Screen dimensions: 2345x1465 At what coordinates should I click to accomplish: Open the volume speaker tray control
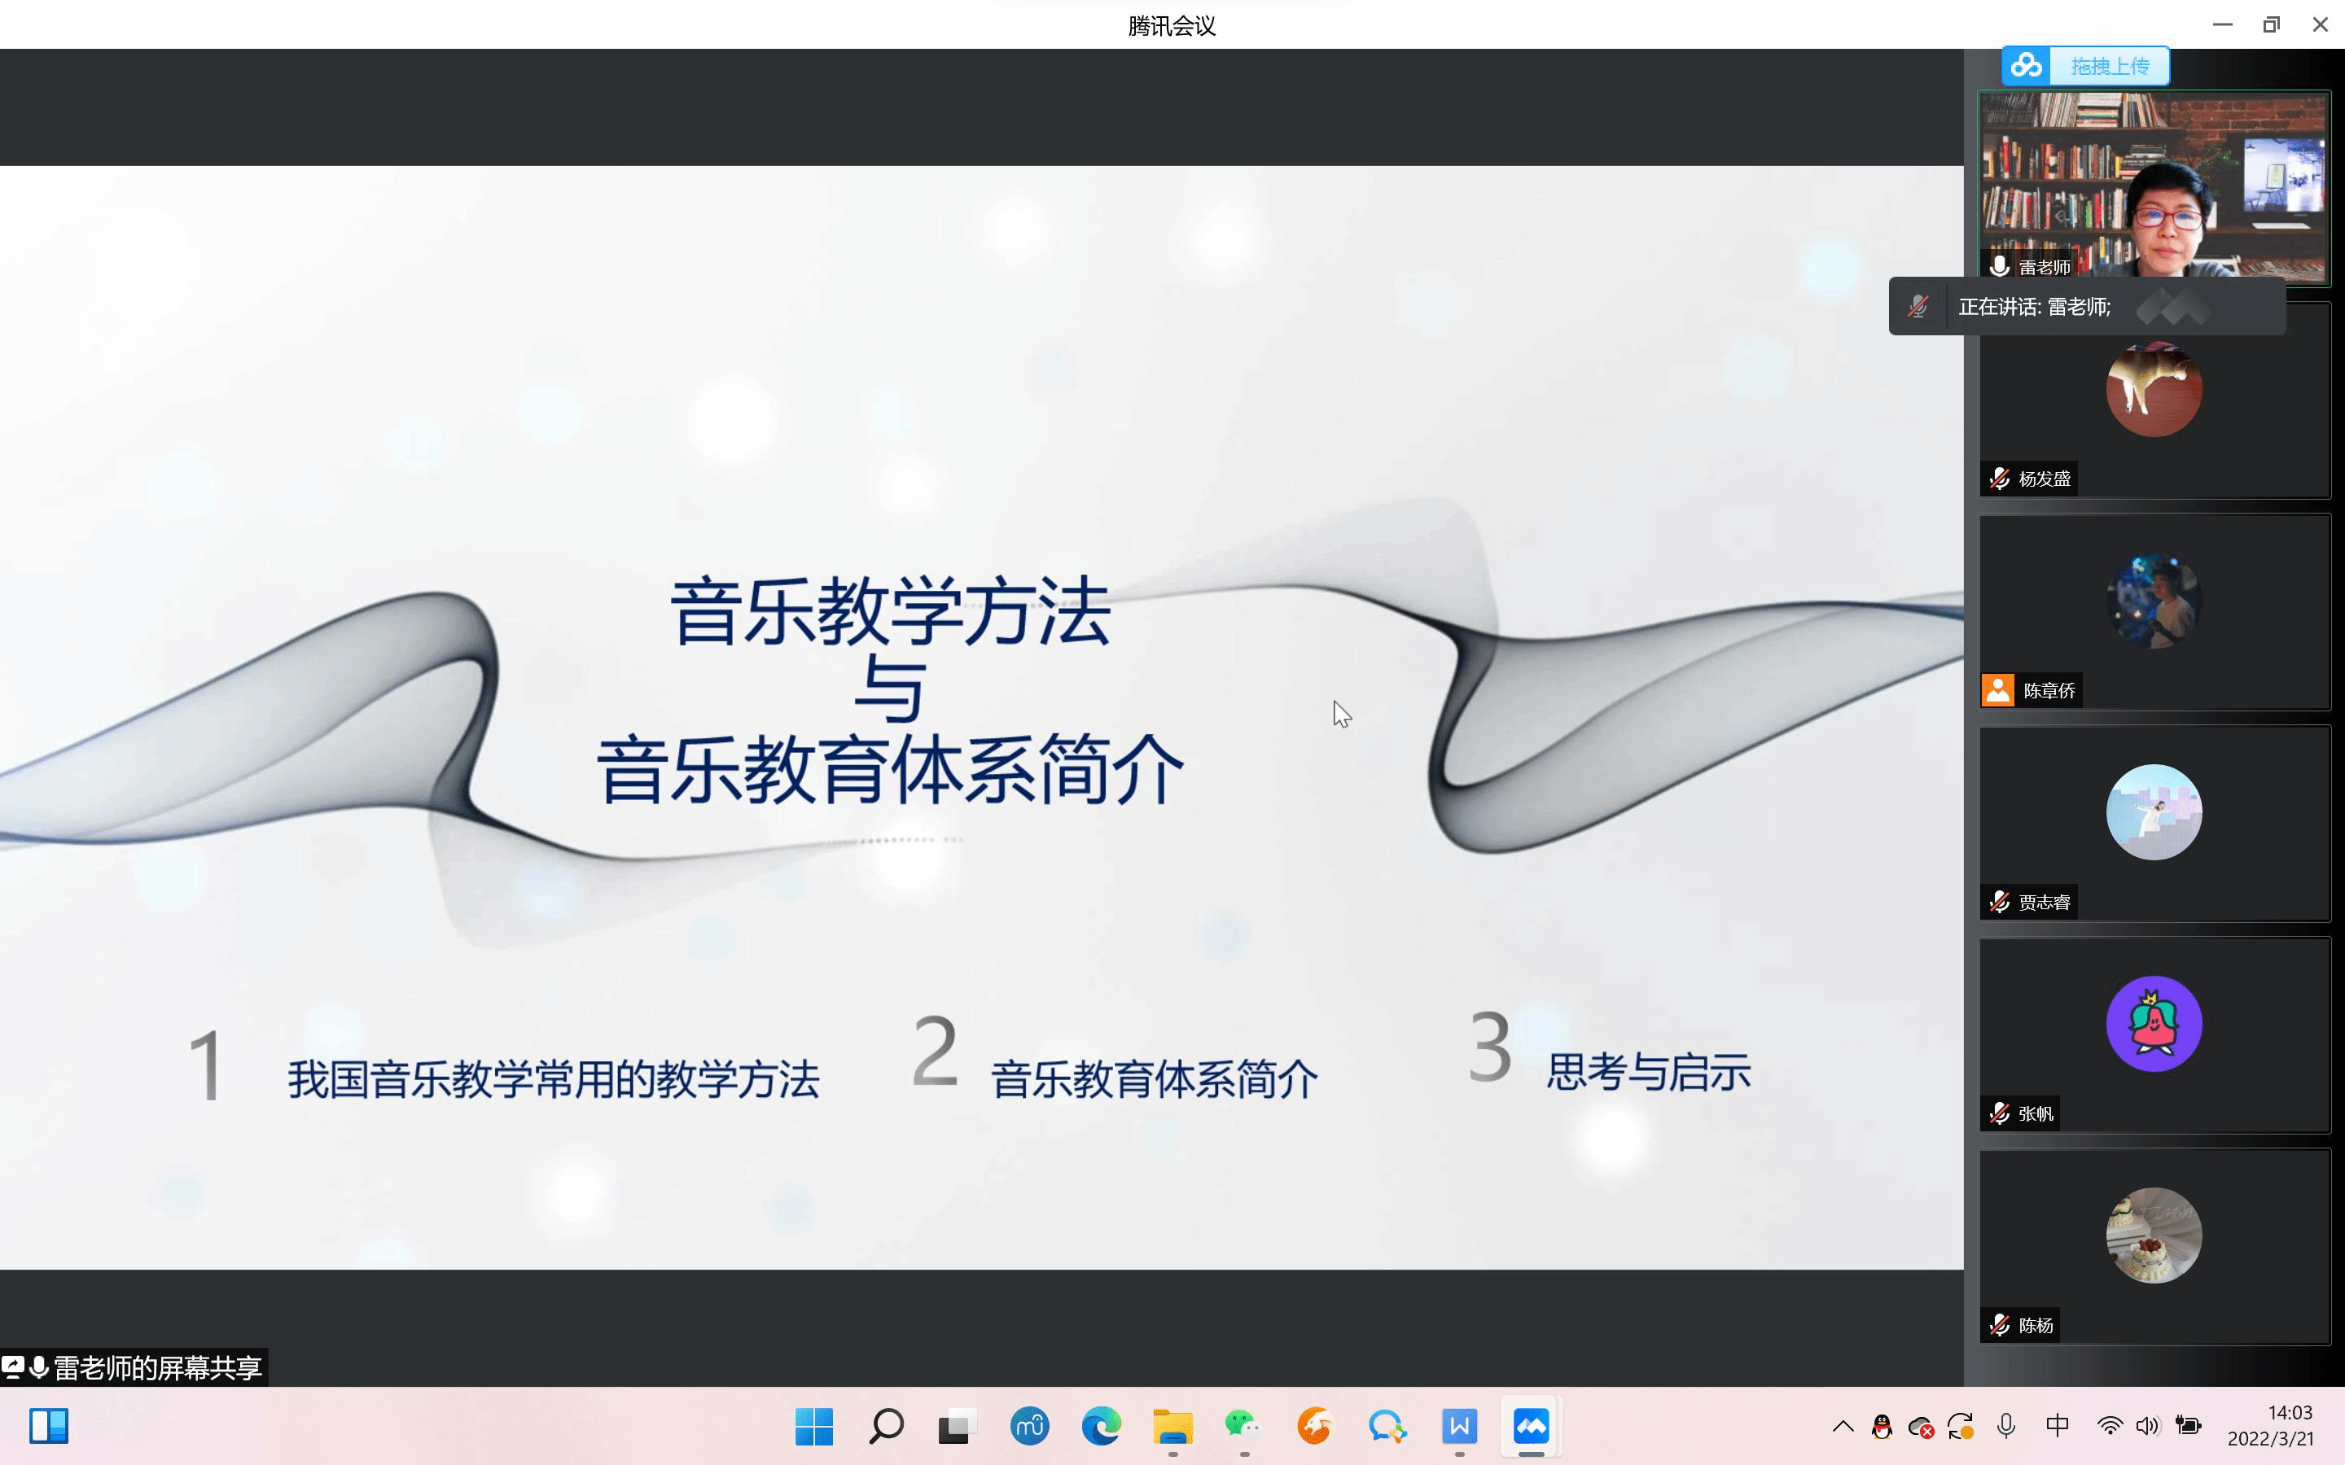coord(2147,1426)
